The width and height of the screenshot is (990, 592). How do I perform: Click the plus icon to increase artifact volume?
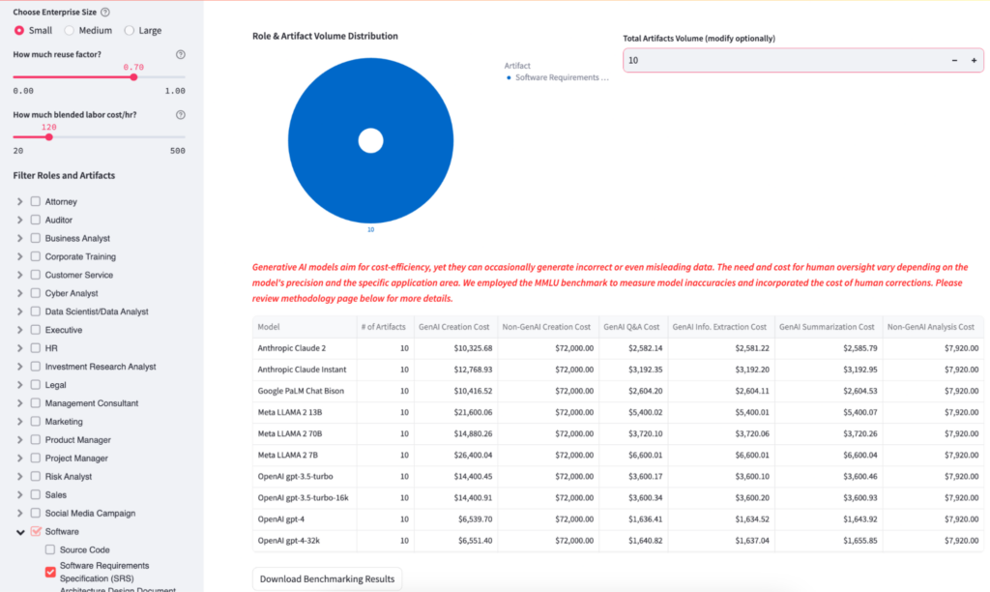[975, 60]
